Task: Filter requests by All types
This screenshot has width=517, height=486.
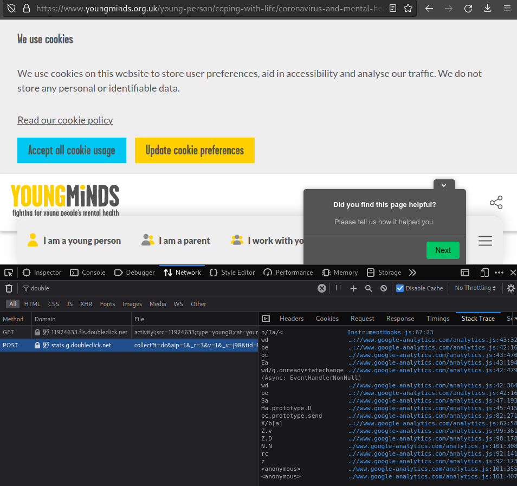Action: tap(13, 304)
